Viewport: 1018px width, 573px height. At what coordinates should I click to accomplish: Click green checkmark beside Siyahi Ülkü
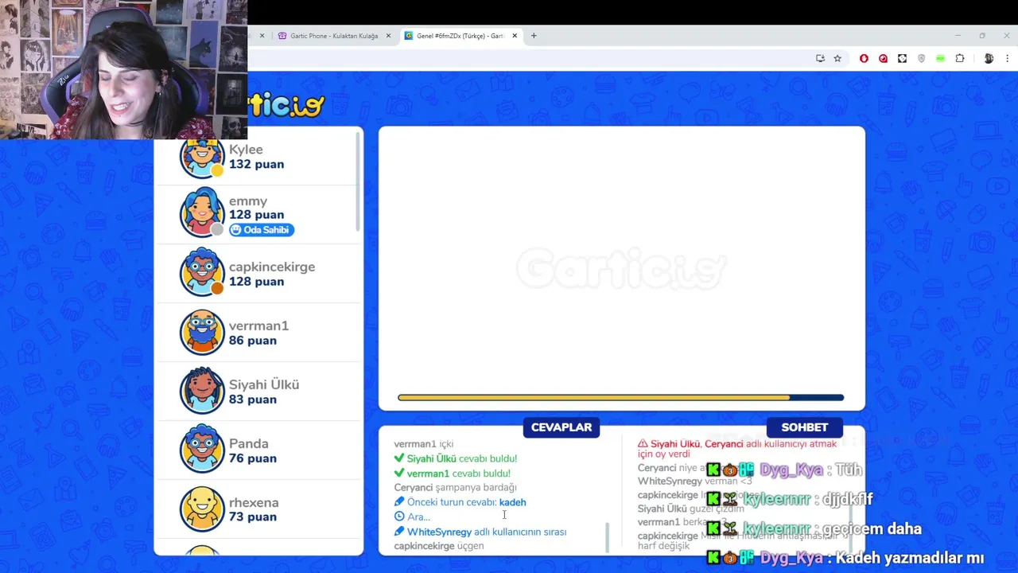399,458
